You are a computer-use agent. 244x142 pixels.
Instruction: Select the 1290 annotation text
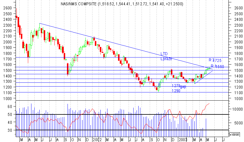coord(176,91)
